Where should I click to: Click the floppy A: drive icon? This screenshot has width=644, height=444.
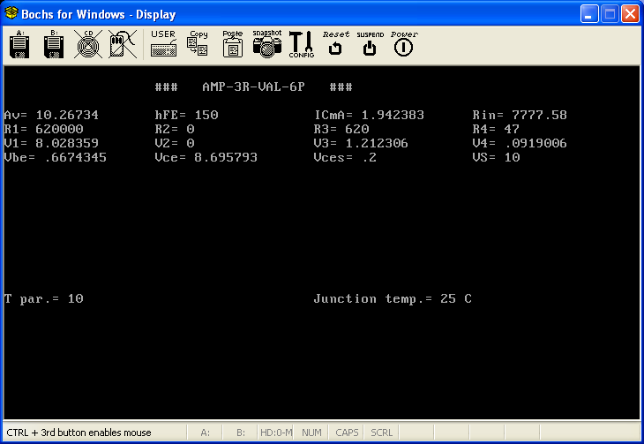coord(19,44)
